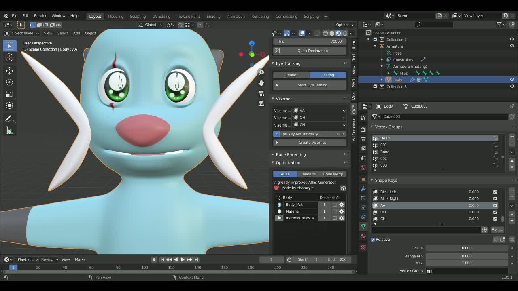Activate the Select Box tool
The image size is (518, 291).
[x=9, y=46]
